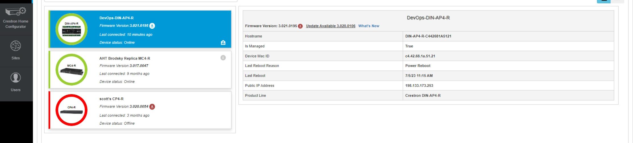633x143 pixels.
Task: Click red download icon on scott's CP4-R card
Action: 152,107
